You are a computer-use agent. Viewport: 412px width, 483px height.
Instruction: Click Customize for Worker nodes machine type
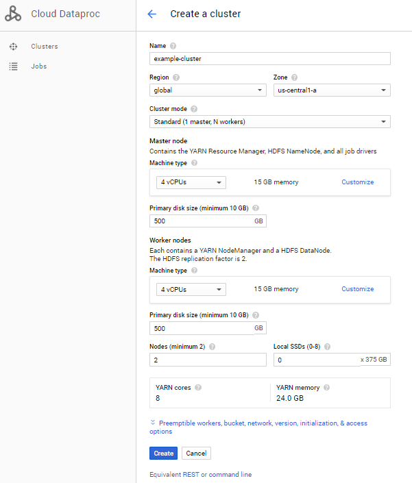(357, 289)
